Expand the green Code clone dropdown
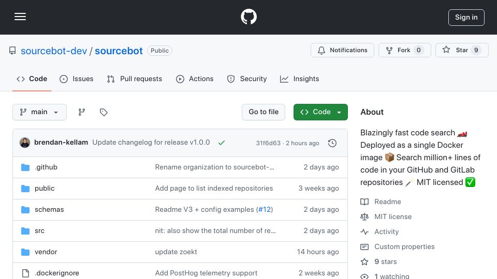This screenshot has height=279, width=497. tap(320, 112)
